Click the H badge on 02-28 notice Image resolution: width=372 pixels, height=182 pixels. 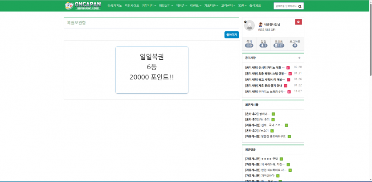288,68
